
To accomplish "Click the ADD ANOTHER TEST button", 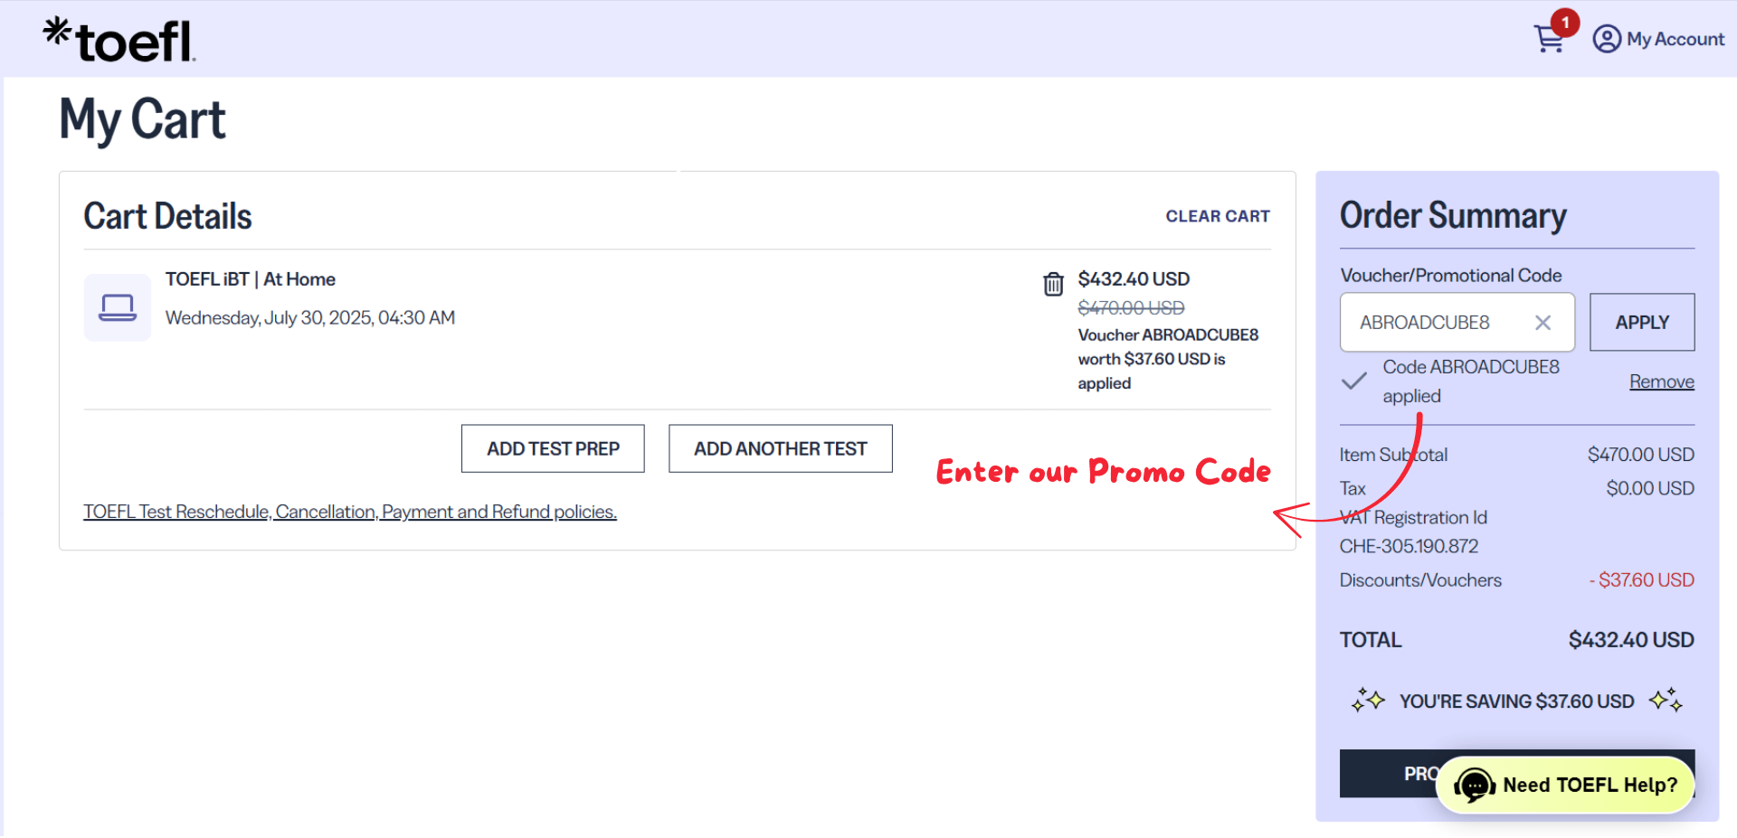I will point(780,448).
